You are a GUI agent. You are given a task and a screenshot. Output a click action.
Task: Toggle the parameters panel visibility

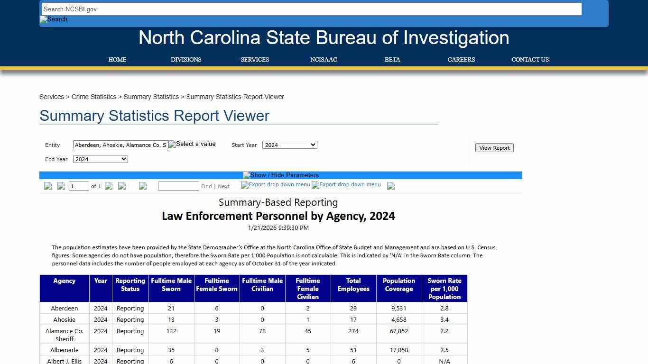click(280, 175)
